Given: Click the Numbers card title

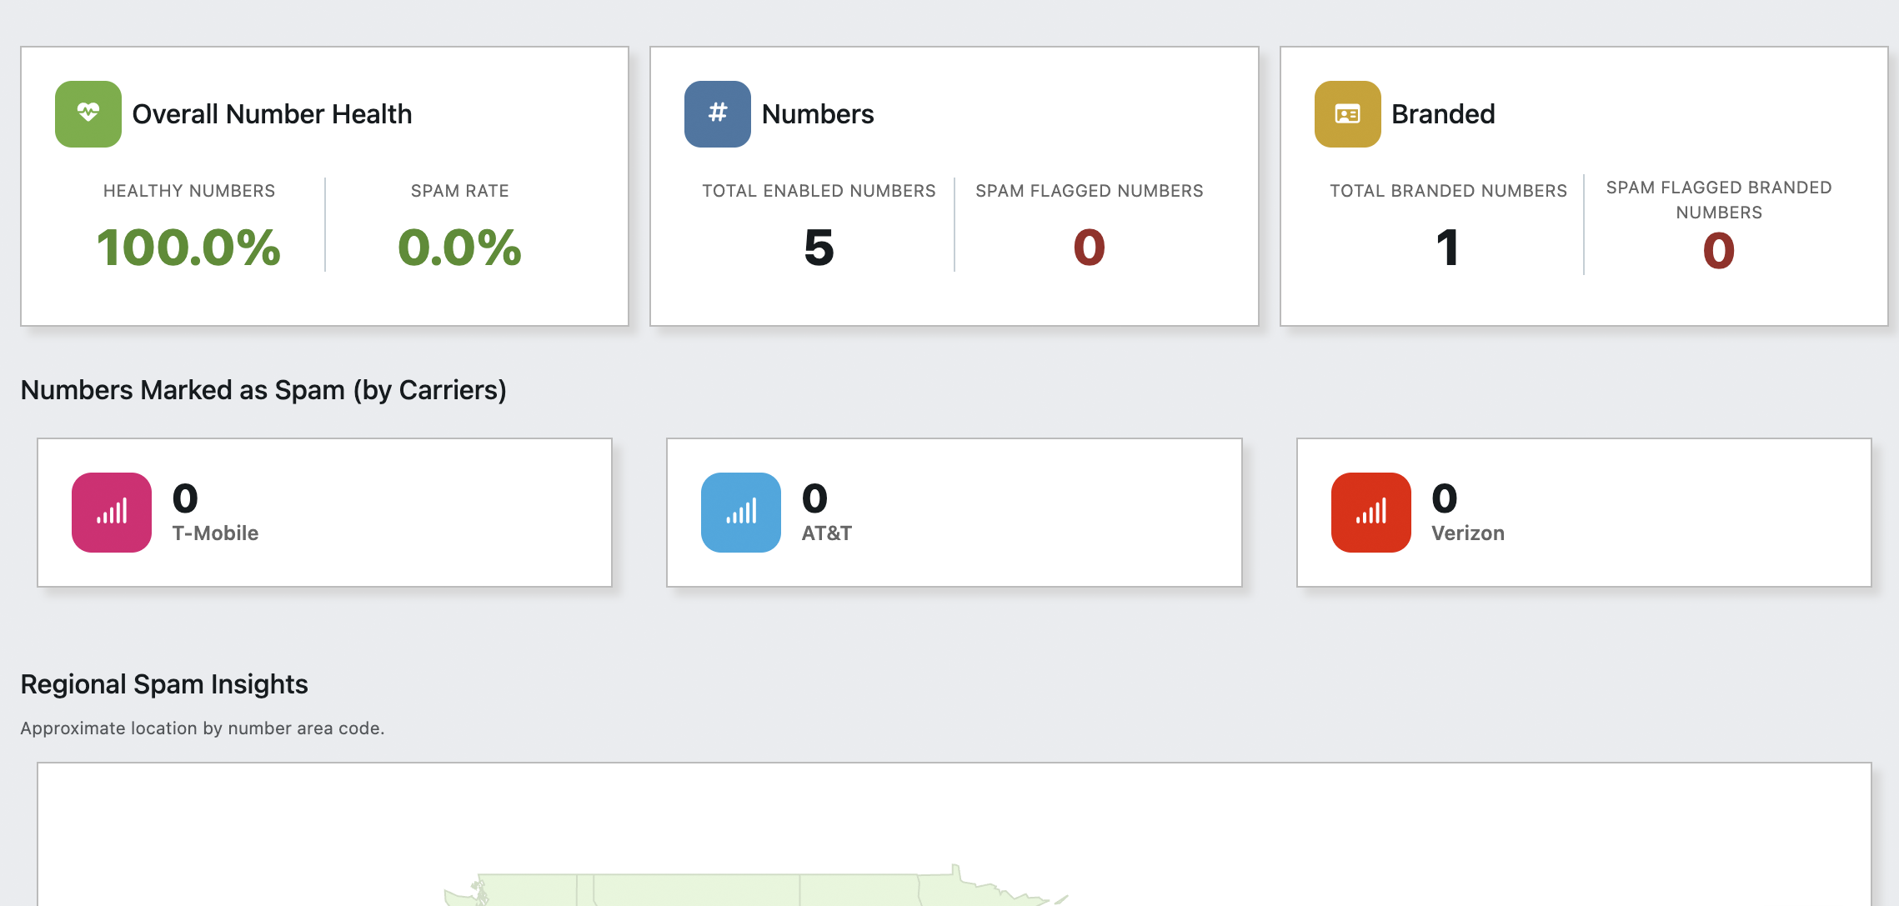Looking at the screenshot, I should pyautogui.click(x=818, y=114).
